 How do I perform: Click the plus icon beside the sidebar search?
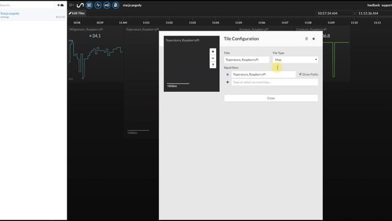point(59,5)
